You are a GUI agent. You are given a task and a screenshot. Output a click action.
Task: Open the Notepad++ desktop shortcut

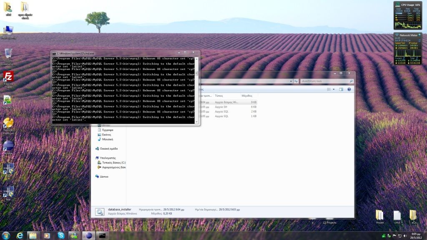pos(8,100)
